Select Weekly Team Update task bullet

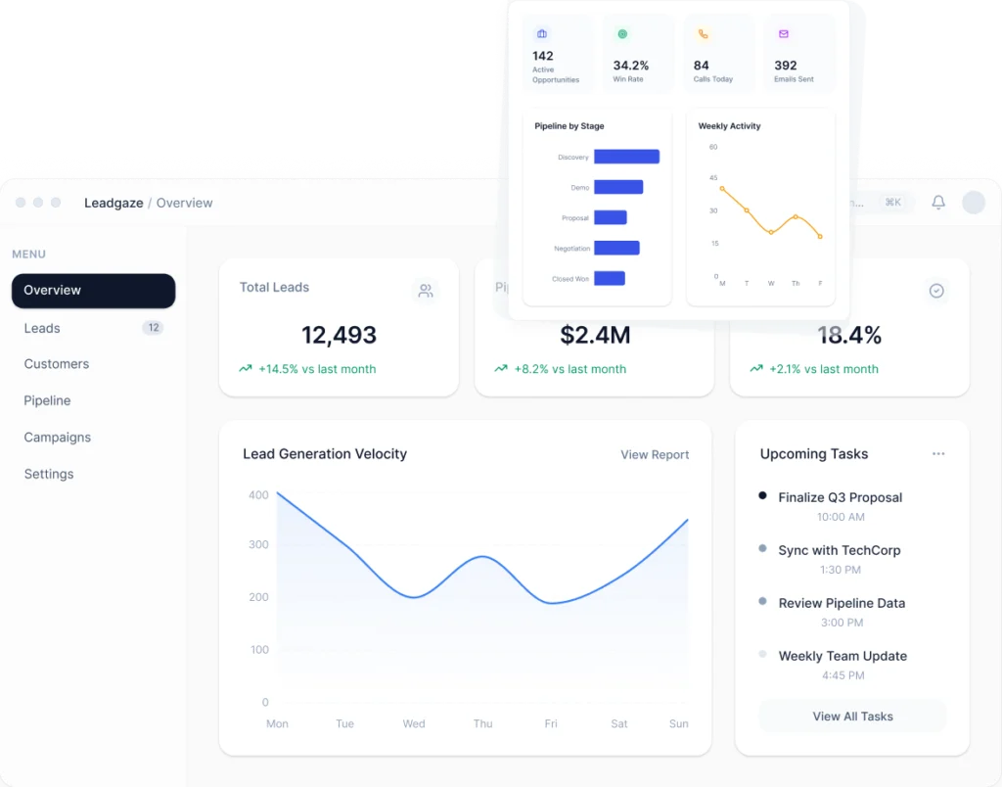762,654
